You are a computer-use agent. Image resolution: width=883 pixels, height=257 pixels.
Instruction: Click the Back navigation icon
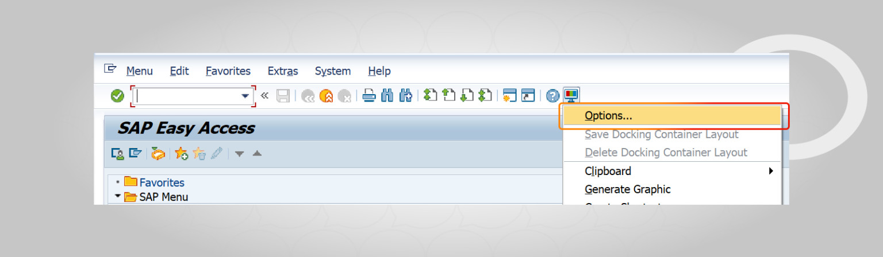tap(308, 96)
